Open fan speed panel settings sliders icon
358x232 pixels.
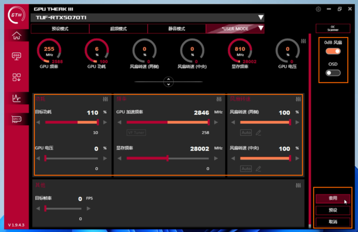click(298, 99)
